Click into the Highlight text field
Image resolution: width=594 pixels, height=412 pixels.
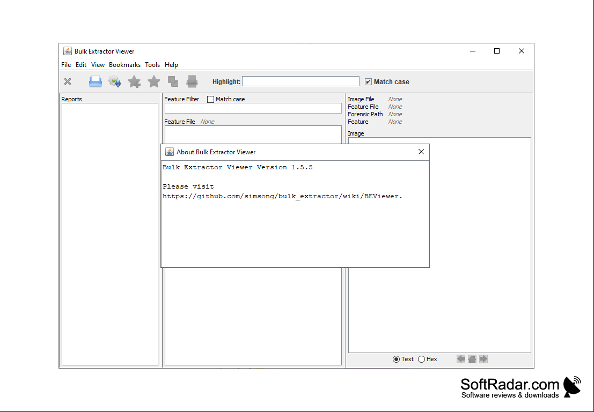[301, 81]
